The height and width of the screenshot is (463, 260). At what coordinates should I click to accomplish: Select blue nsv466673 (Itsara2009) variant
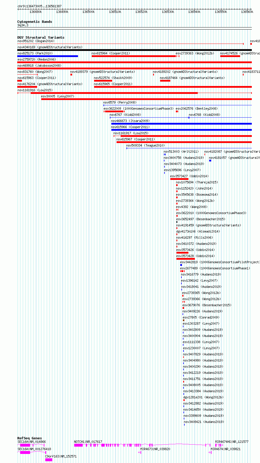pyautogui.click(x=181, y=124)
